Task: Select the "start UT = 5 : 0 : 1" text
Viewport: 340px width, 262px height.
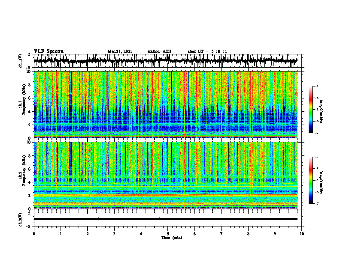Action: pyautogui.click(x=207, y=51)
